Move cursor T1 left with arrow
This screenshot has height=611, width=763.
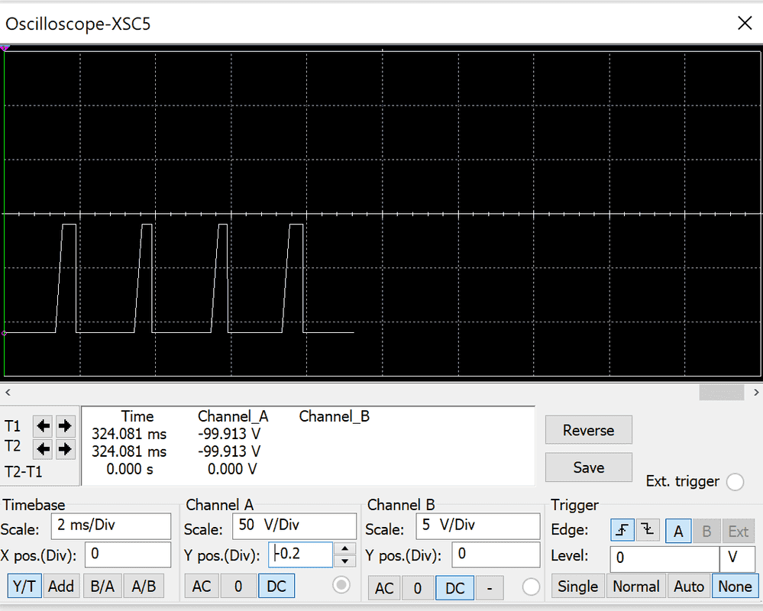44,425
